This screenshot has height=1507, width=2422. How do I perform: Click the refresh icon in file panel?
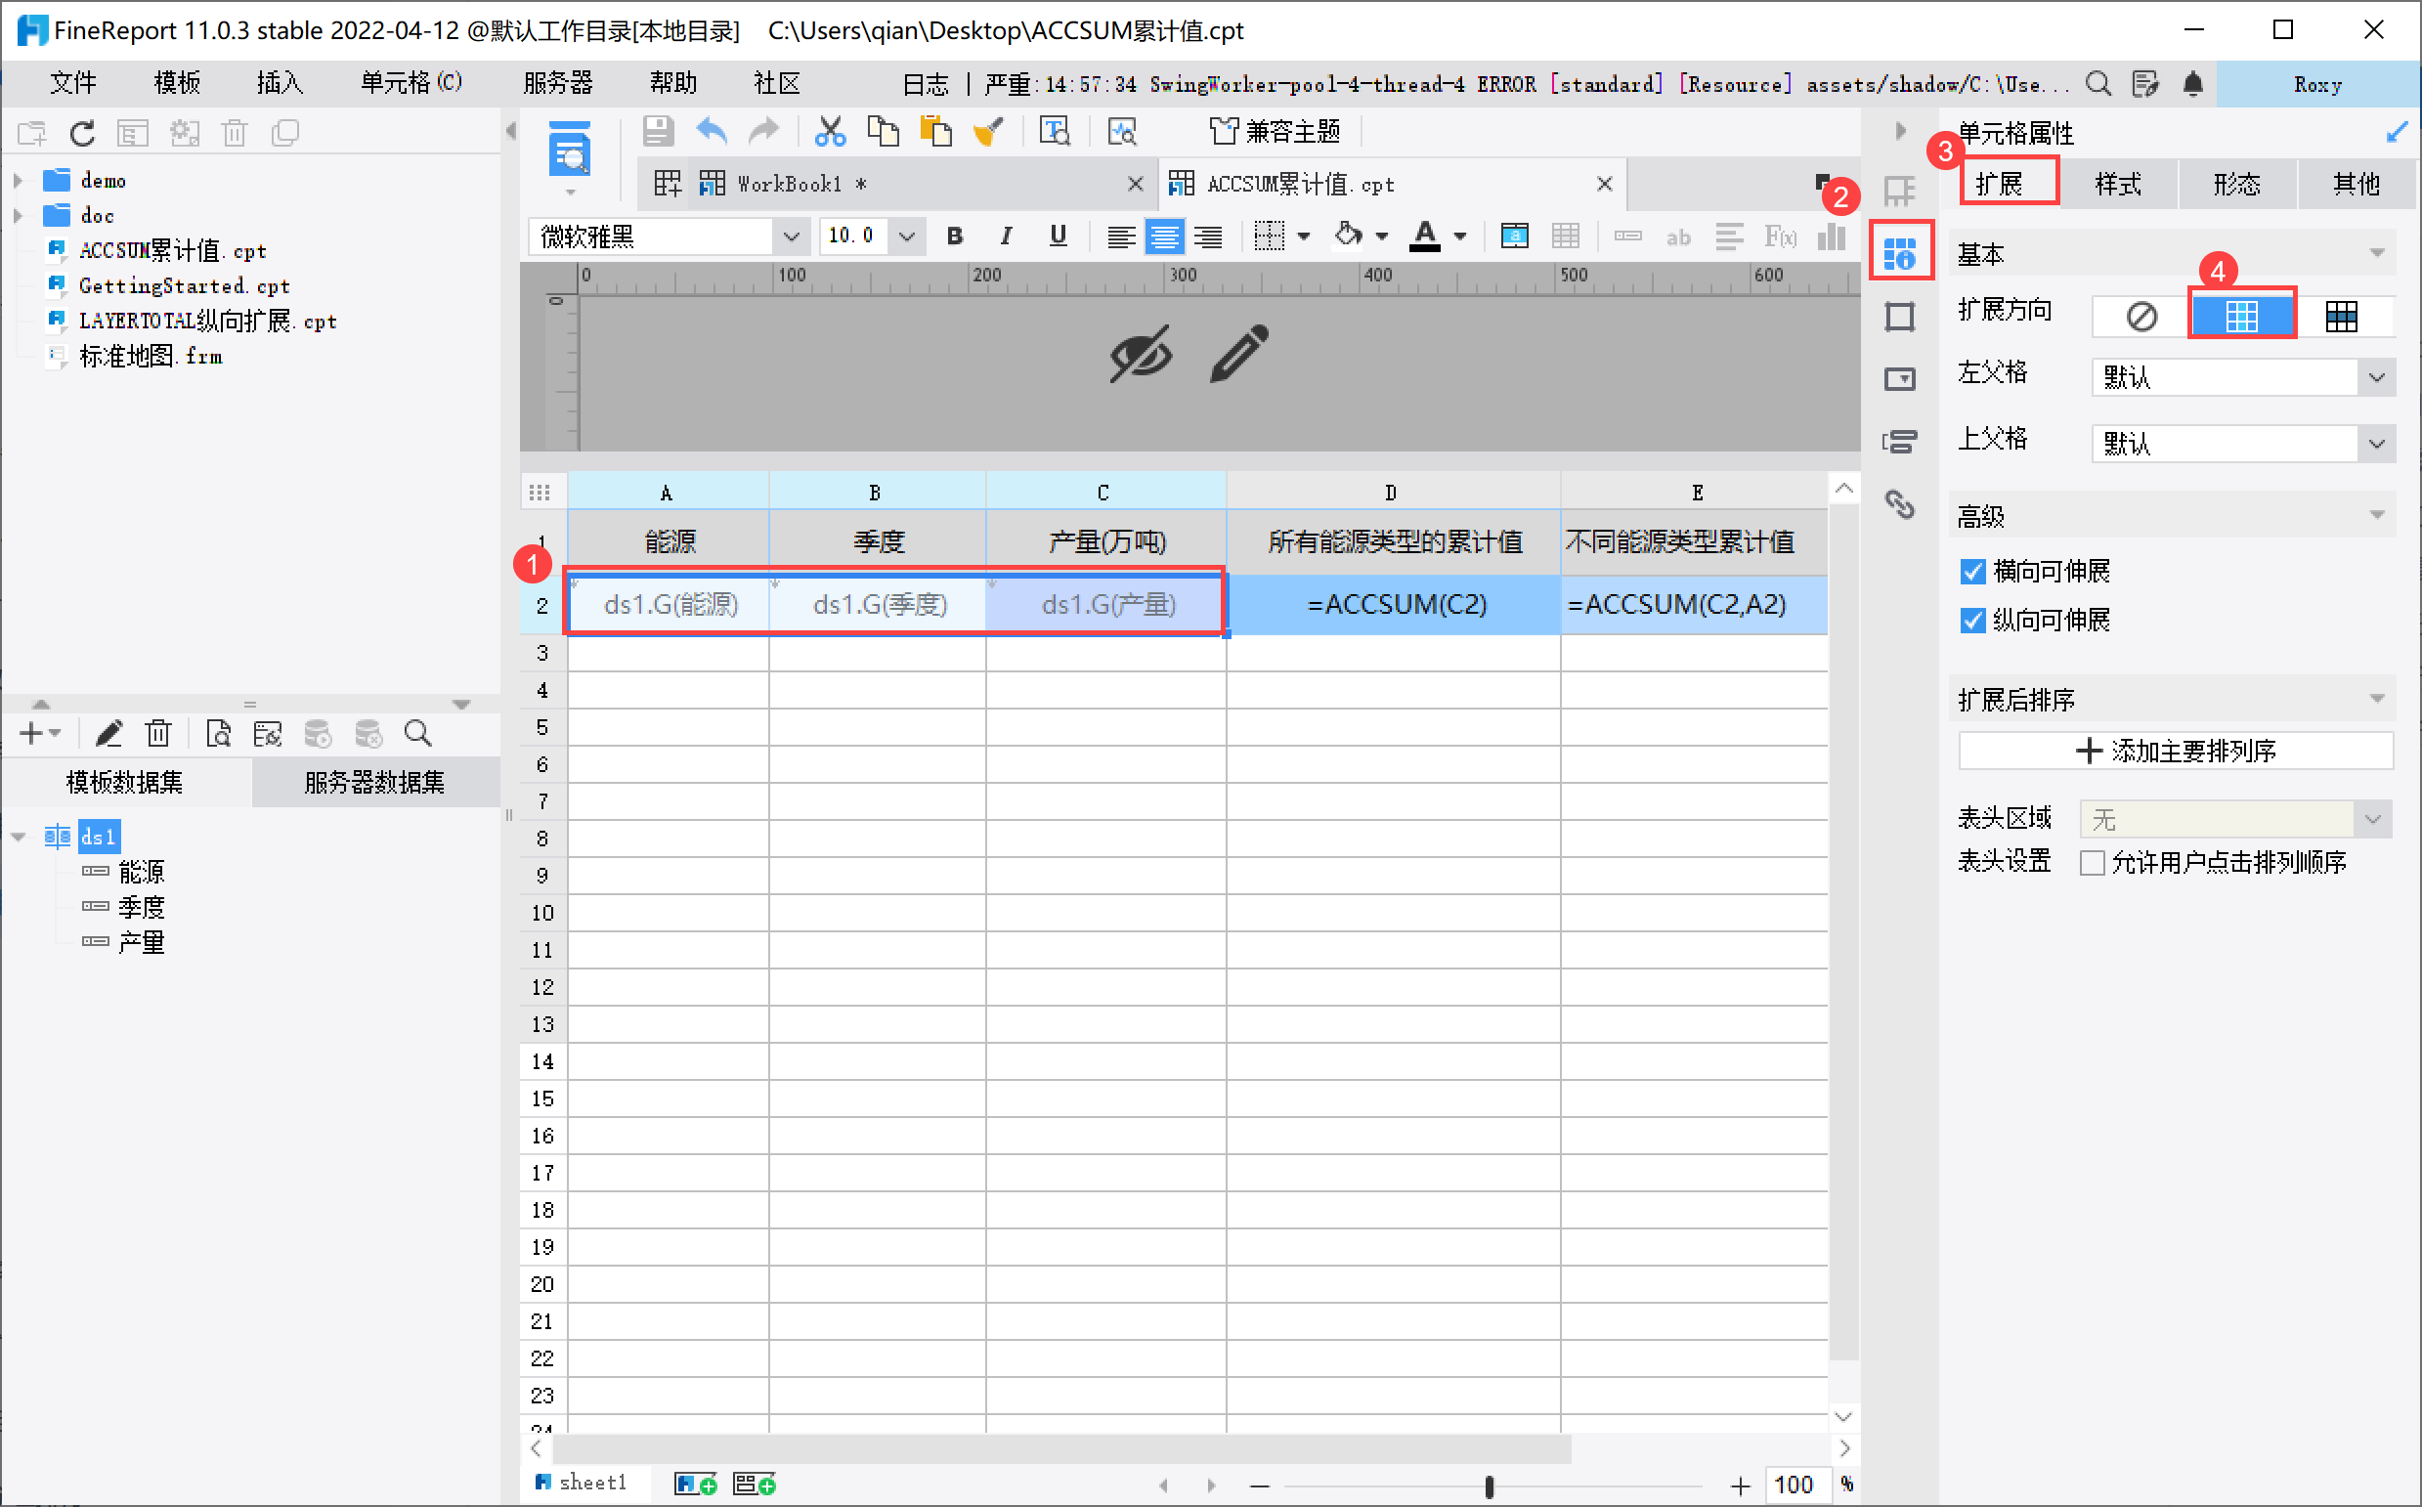(82, 133)
